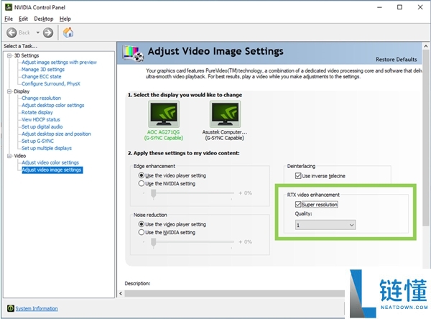
Task: Open Set up multiple displays
Action: point(47,148)
